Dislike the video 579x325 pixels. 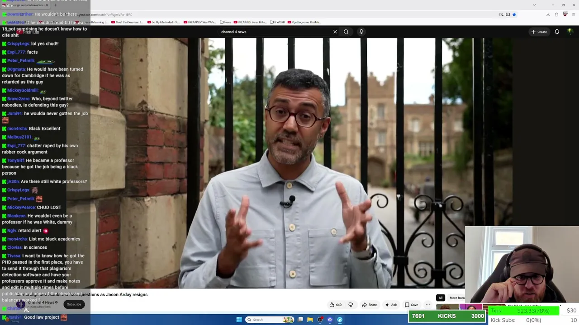(351, 305)
